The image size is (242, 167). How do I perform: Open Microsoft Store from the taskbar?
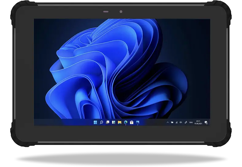tap(132, 122)
